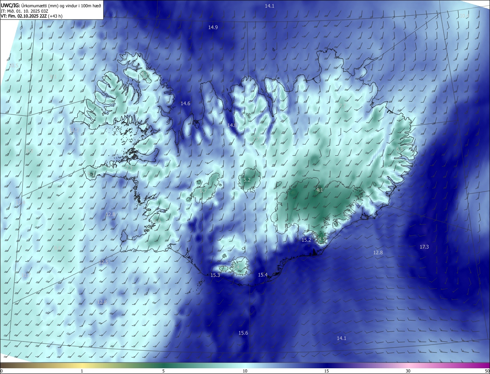
Task: Click the 14.6 value label on the map
Action: pyautogui.click(x=185, y=104)
